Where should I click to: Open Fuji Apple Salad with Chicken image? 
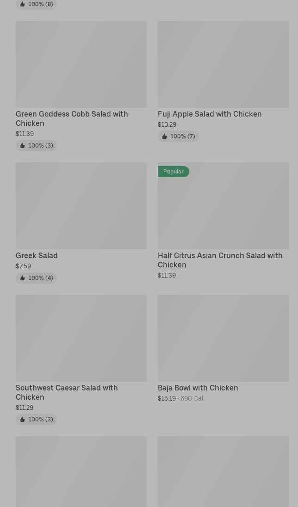pyautogui.click(x=223, y=64)
